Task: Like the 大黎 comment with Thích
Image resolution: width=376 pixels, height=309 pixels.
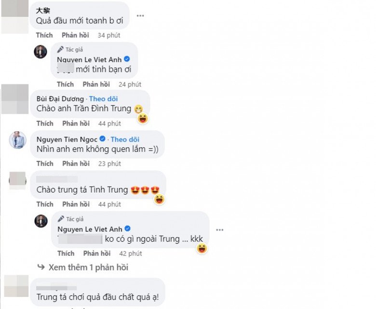Action: tap(44, 35)
